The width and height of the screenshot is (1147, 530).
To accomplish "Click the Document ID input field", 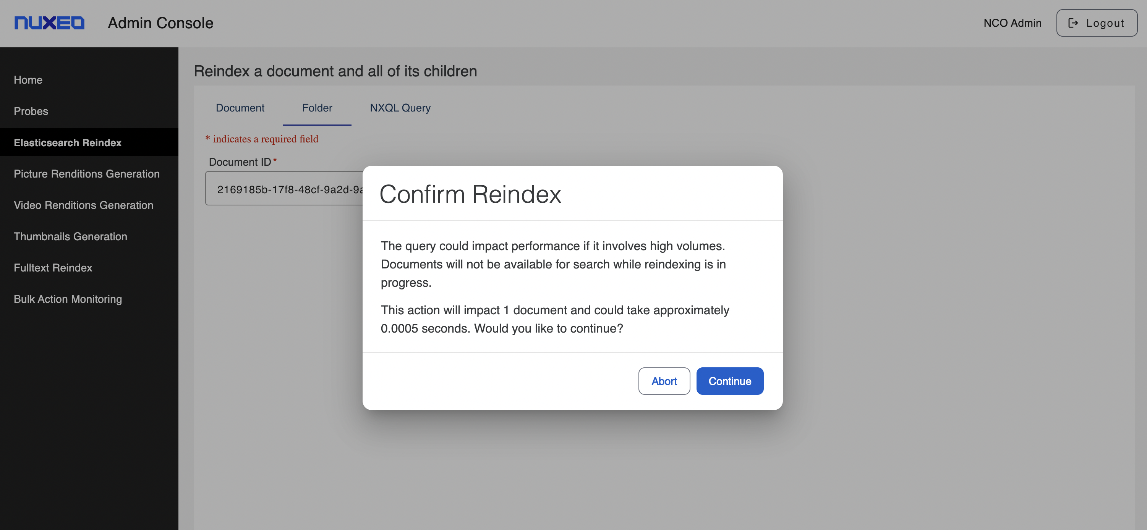I will pyautogui.click(x=285, y=189).
